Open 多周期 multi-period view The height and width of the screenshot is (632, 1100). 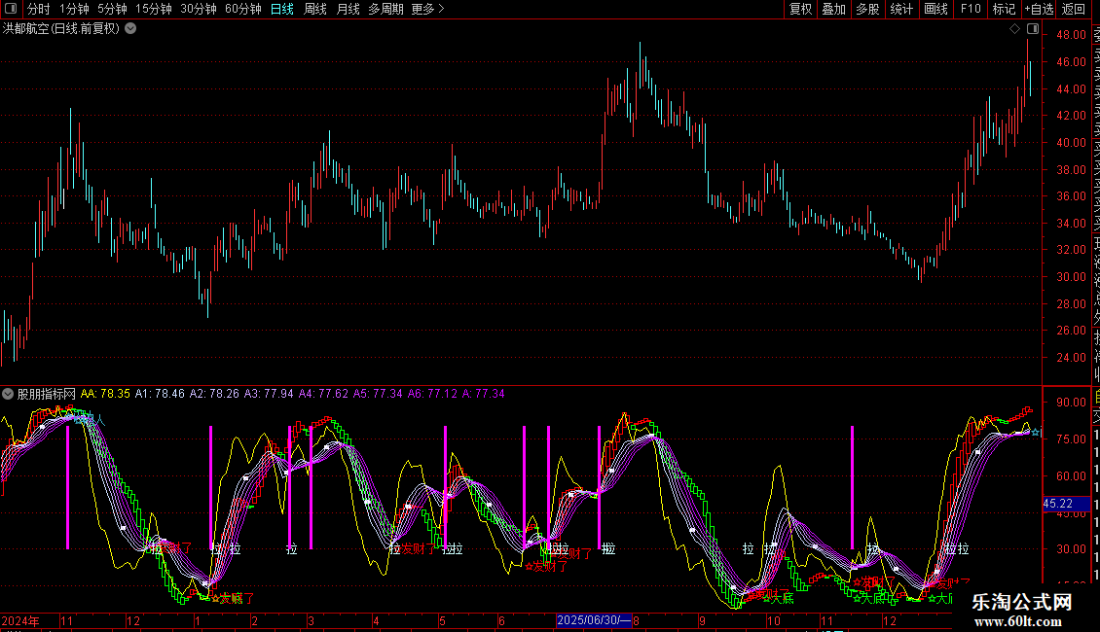pos(385,9)
